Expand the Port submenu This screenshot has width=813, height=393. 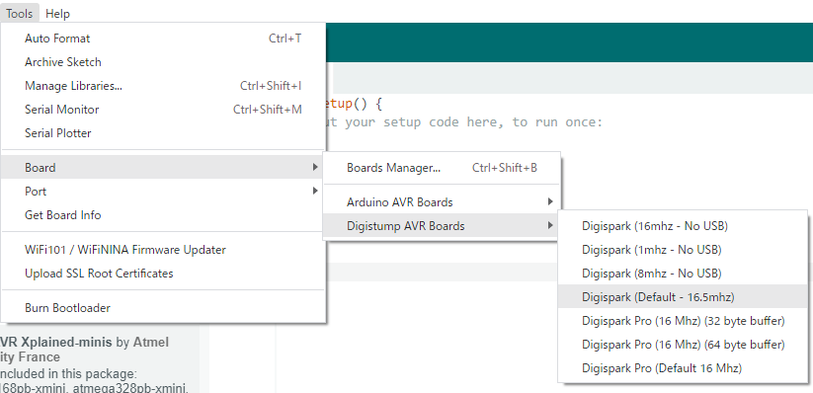coord(163,192)
